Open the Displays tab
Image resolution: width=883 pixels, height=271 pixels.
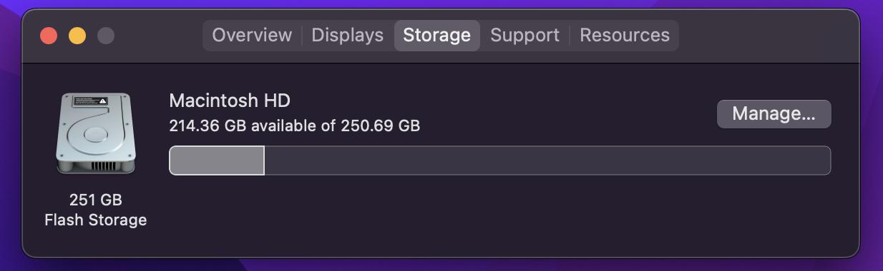tap(348, 35)
